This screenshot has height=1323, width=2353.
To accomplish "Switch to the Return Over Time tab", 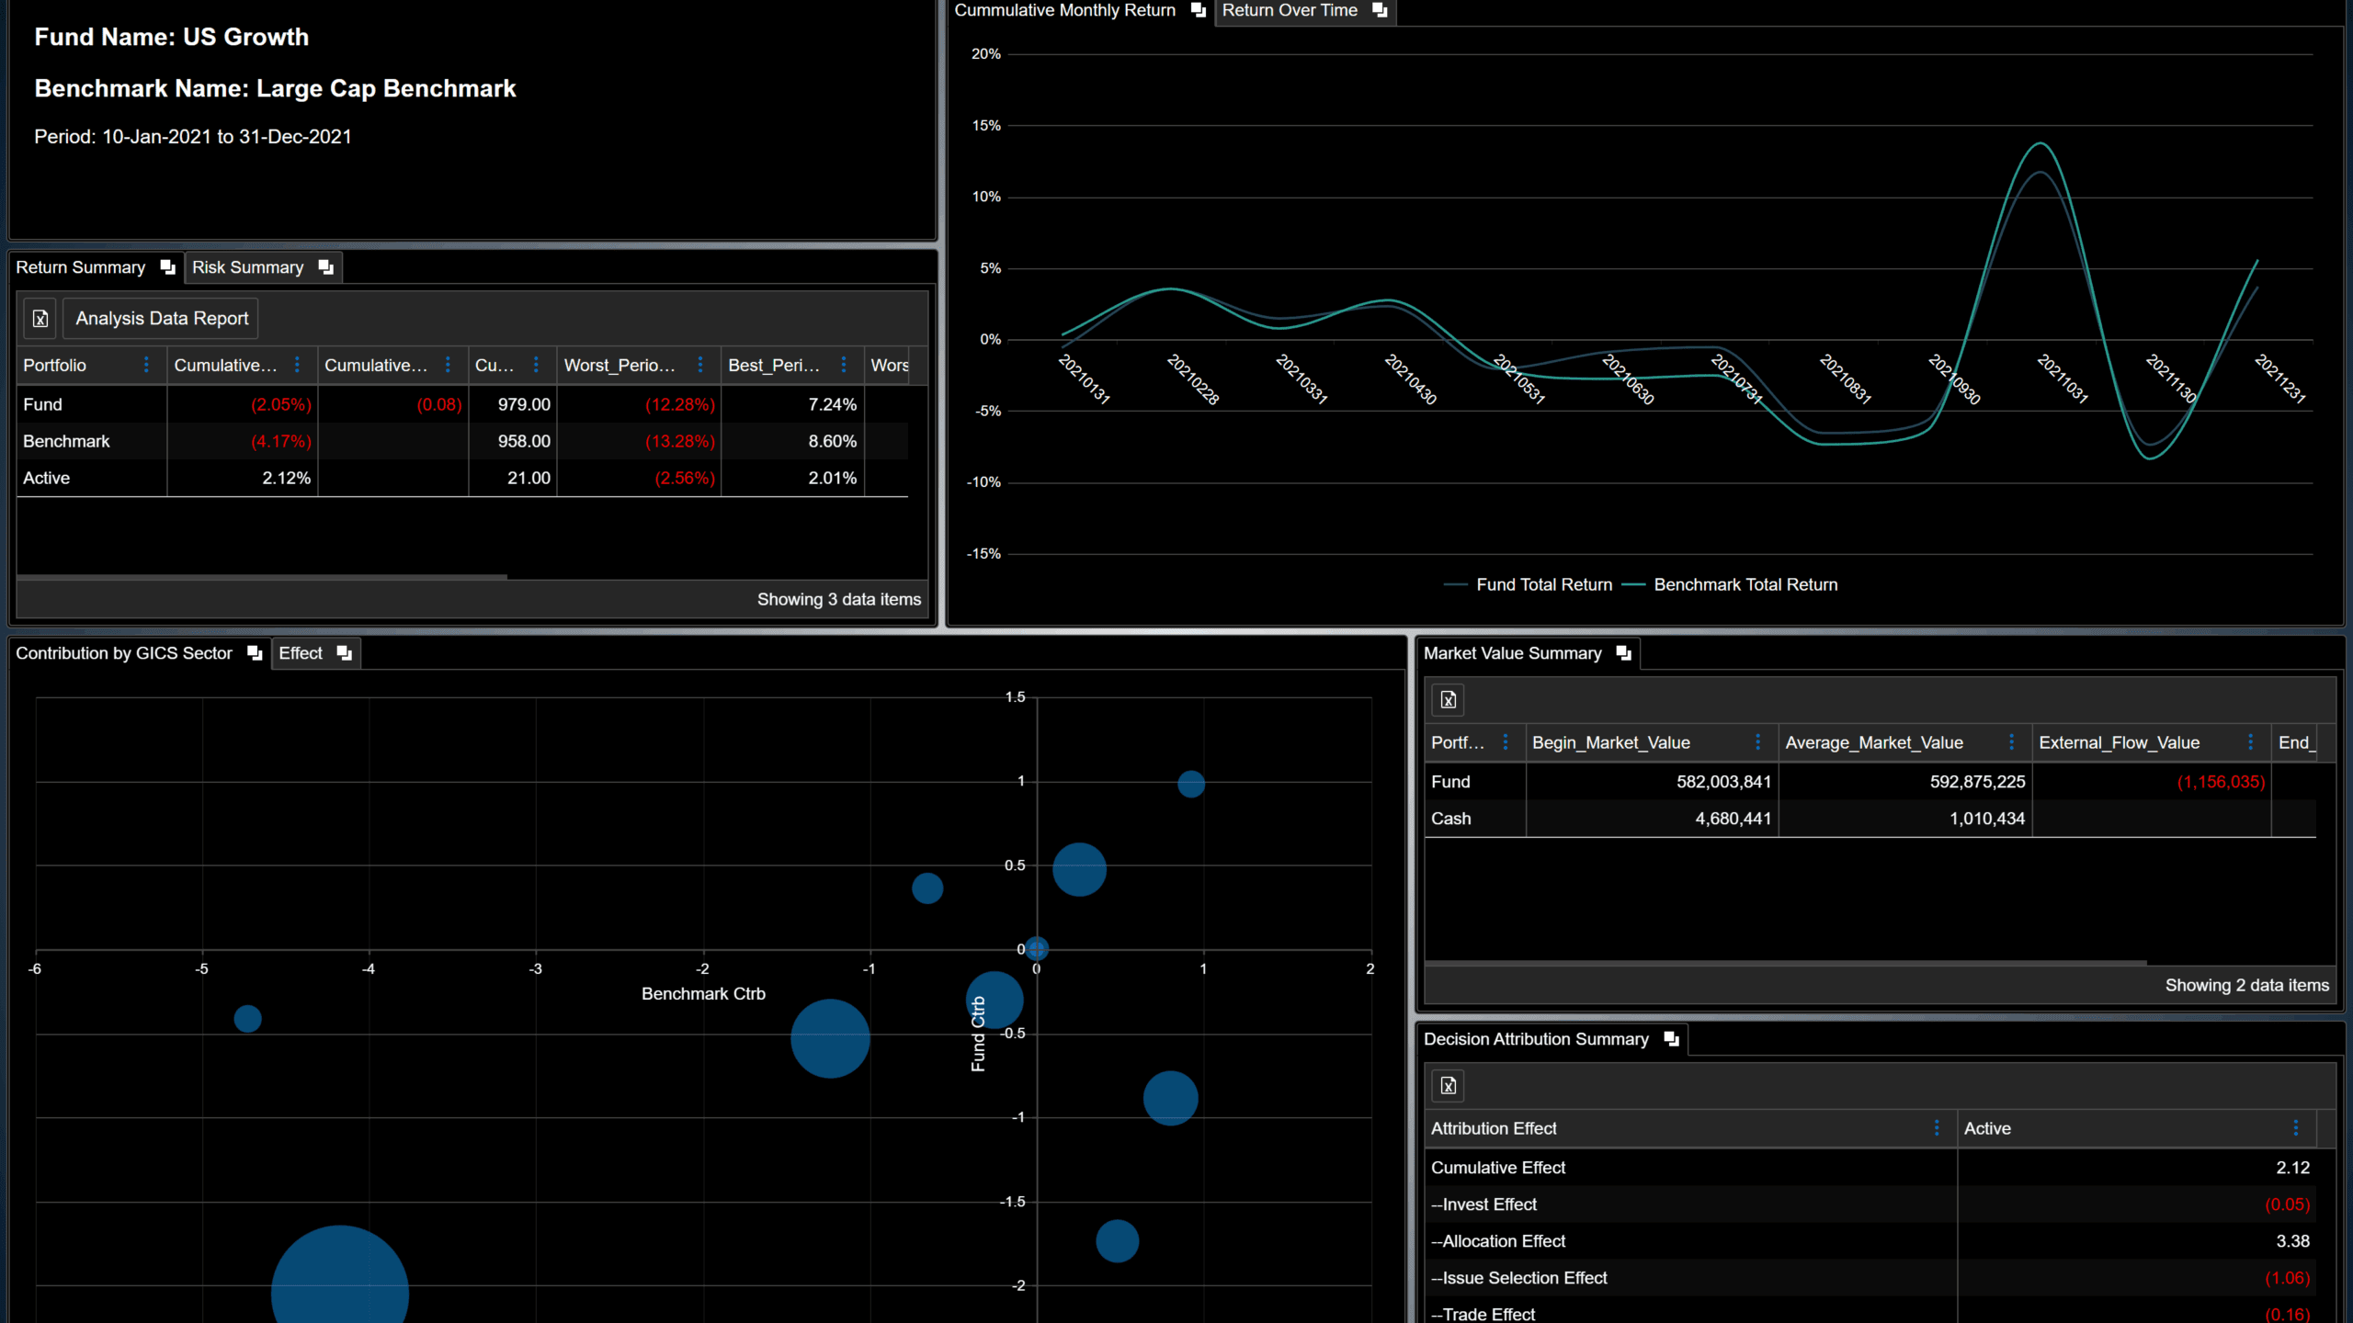I will tap(1290, 10).
